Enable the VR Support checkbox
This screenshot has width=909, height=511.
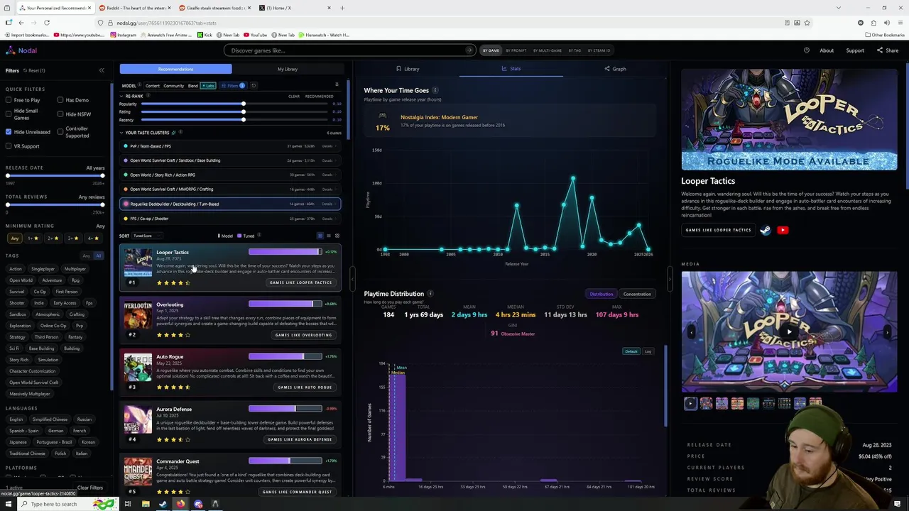(x=9, y=146)
